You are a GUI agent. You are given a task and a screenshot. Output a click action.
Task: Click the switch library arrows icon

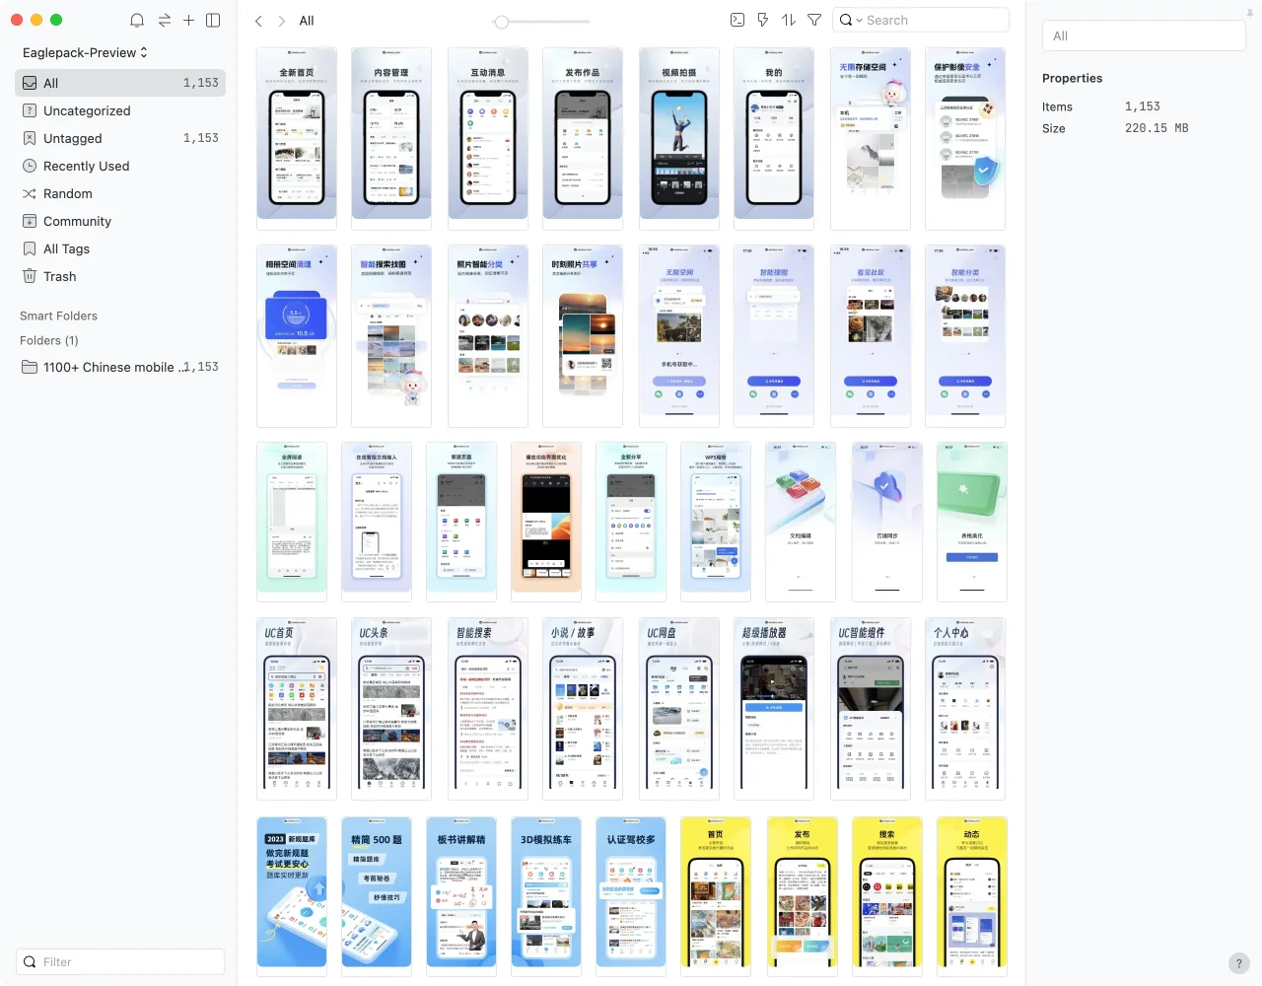point(164,21)
